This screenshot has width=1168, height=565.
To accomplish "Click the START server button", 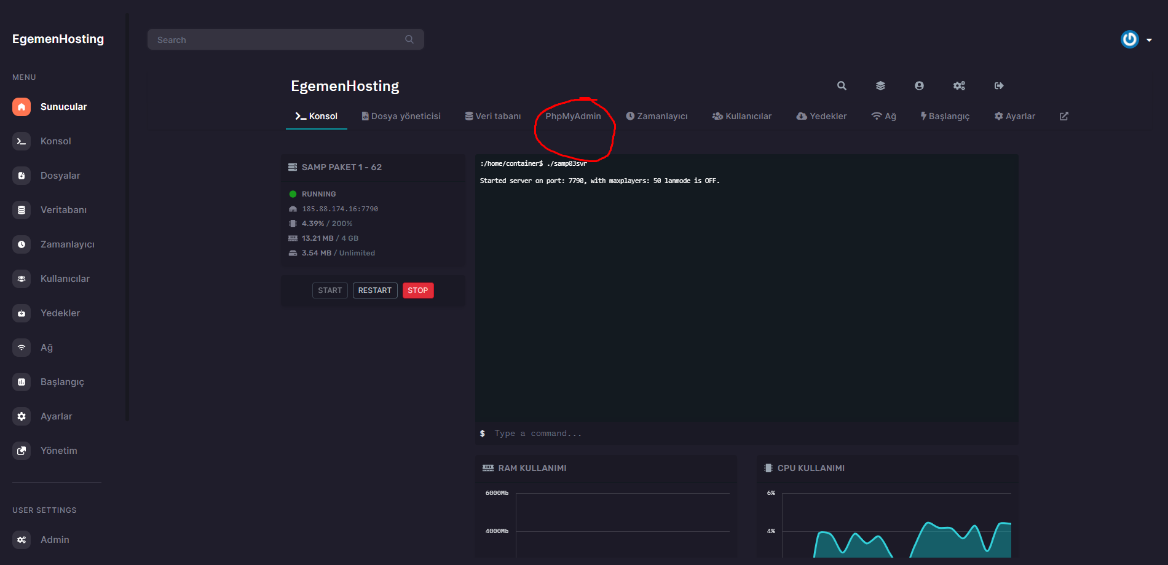I will point(330,290).
